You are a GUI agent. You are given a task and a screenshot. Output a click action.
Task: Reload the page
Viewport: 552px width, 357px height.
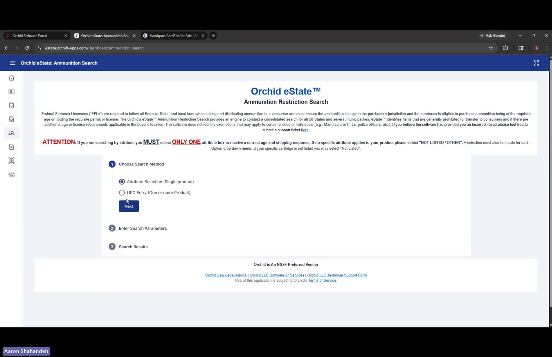point(27,48)
